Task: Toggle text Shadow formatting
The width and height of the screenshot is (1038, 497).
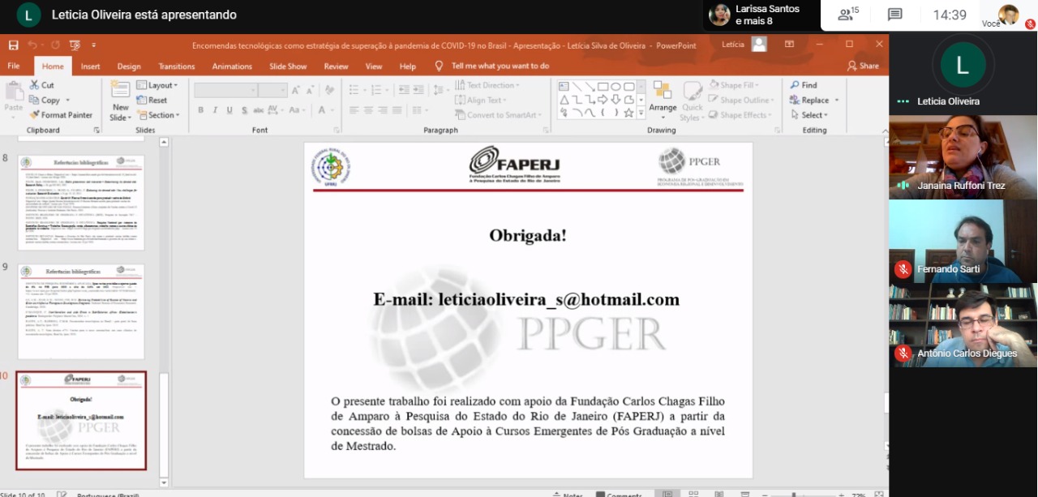Action: point(243,110)
